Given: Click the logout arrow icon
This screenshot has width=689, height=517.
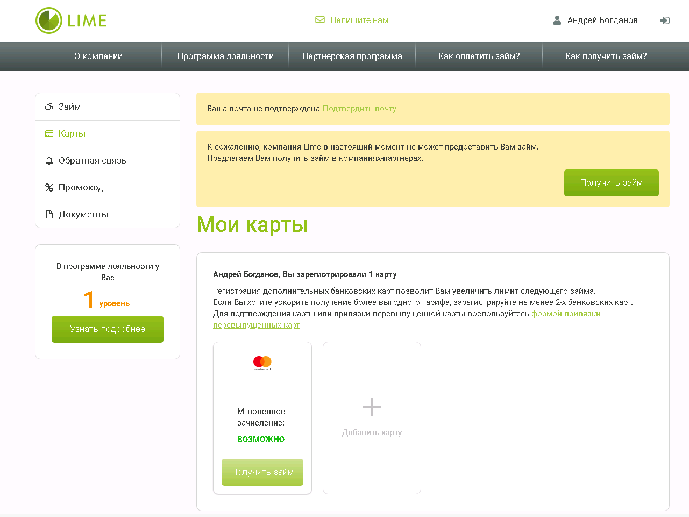Looking at the screenshot, I should (x=665, y=20).
